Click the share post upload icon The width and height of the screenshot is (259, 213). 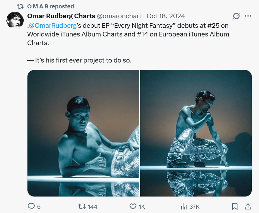pyautogui.click(x=248, y=206)
